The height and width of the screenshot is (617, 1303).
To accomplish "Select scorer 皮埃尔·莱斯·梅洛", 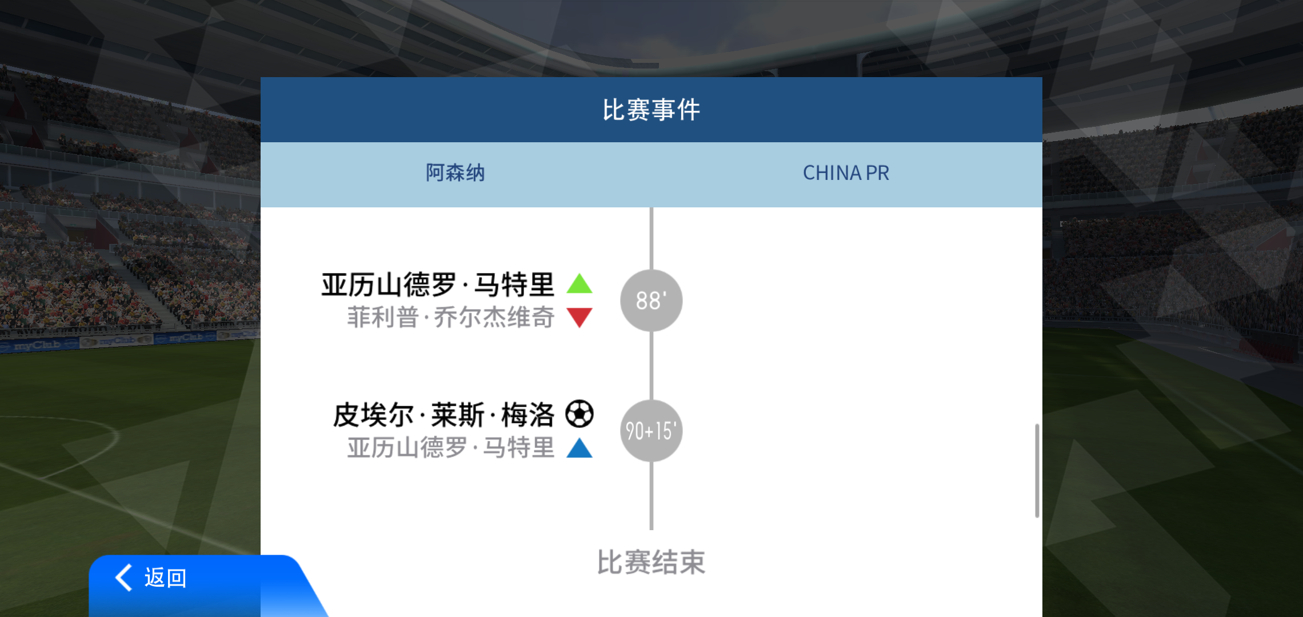I will pos(444,415).
